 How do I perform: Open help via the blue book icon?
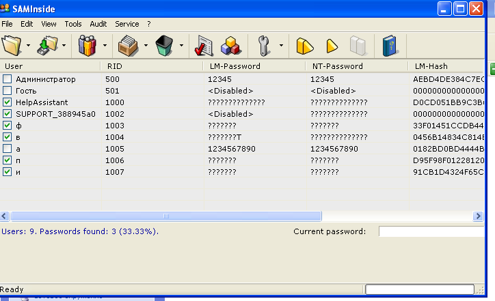pyautogui.click(x=390, y=46)
